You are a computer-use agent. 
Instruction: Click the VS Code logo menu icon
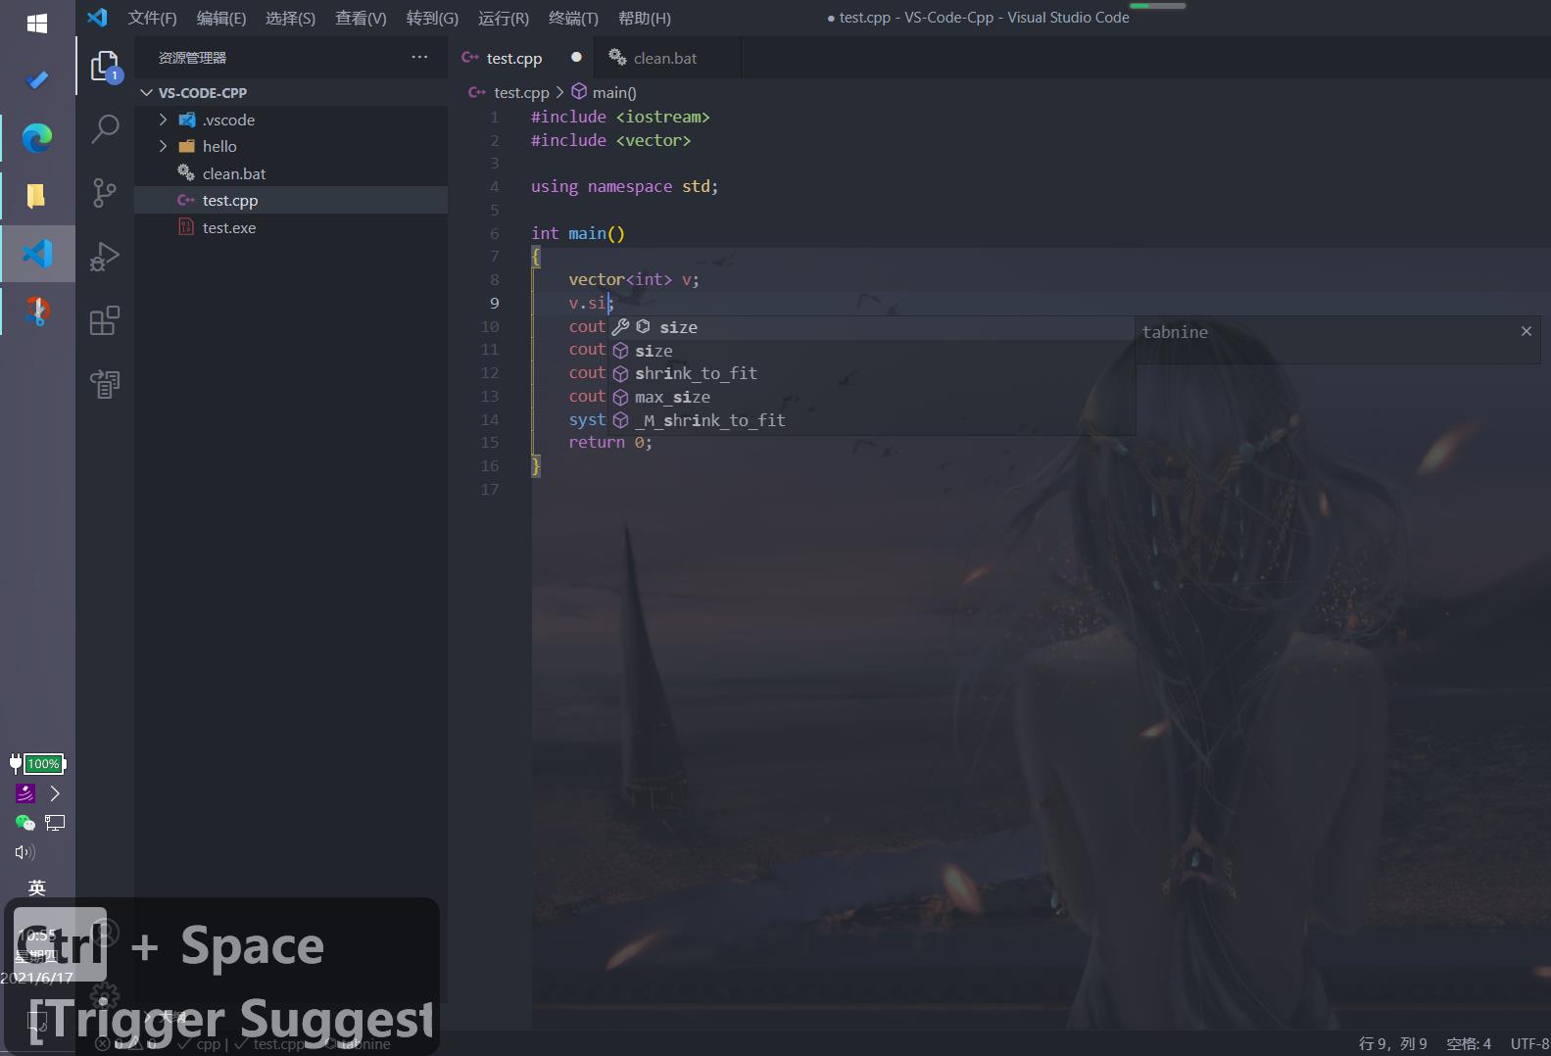pos(97,18)
